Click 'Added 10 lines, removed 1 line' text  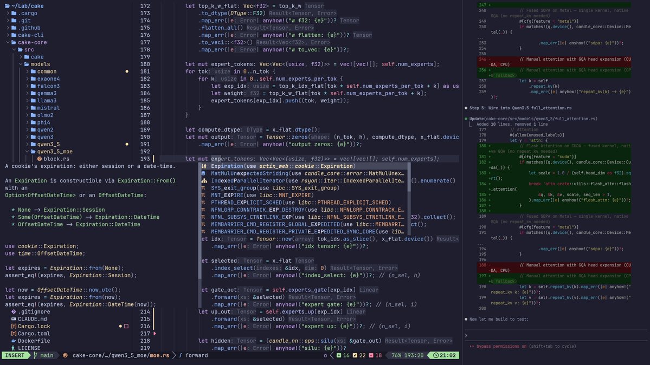(512, 124)
